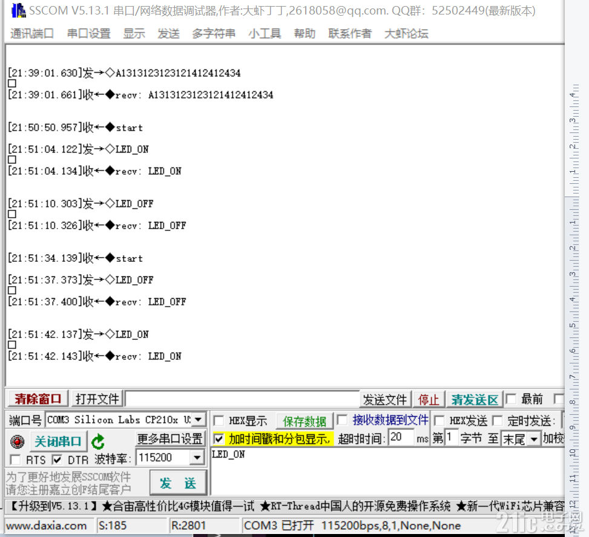Image resolution: width=589 pixels, height=537 pixels.
Task: Click the green refresh ports icon
Action: pos(98,441)
